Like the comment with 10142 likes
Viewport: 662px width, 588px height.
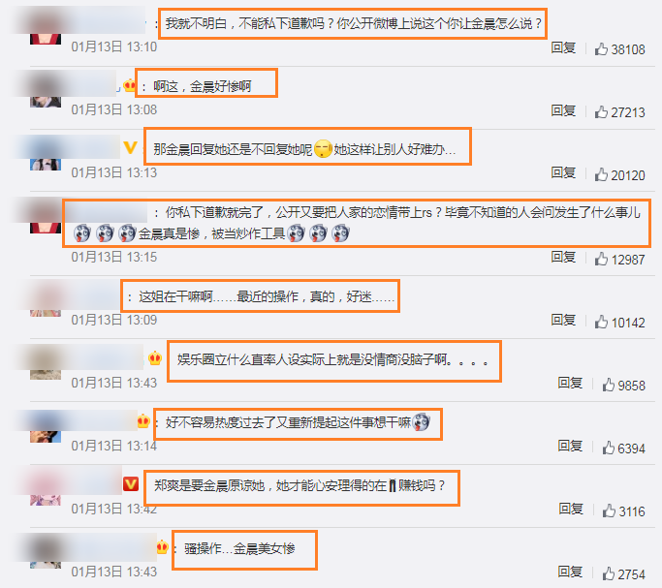click(601, 323)
